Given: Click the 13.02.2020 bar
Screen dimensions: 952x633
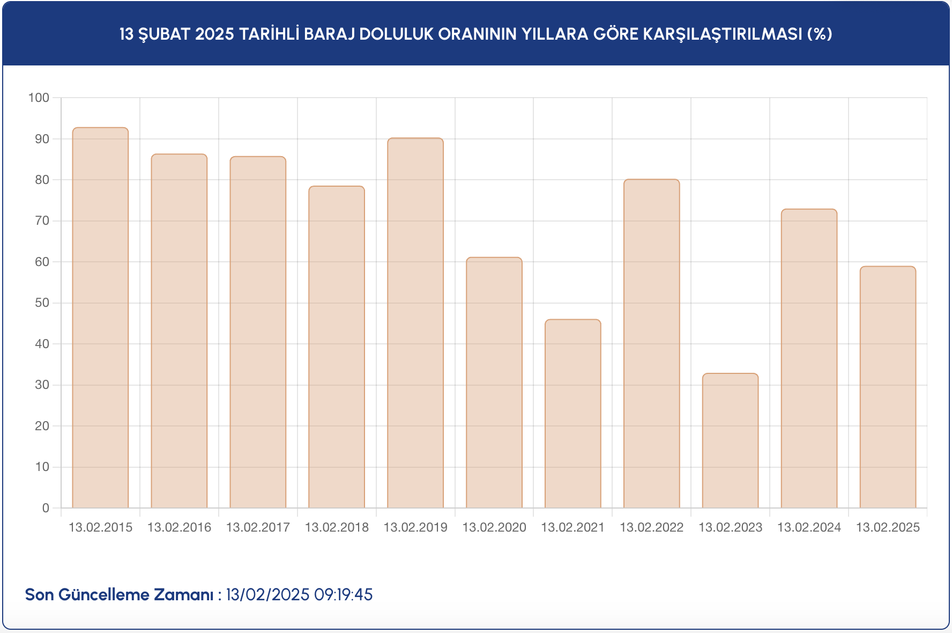Looking at the screenshot, I should (x=494, y=382).
